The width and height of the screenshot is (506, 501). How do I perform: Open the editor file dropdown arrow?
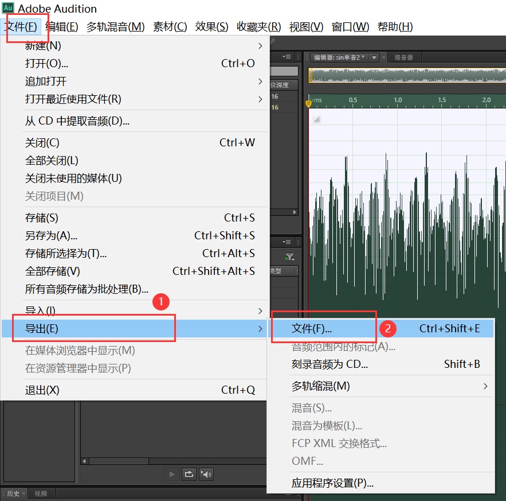(374, 57)
